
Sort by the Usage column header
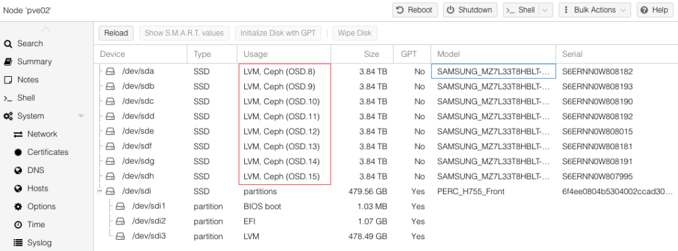pos(284,54)
